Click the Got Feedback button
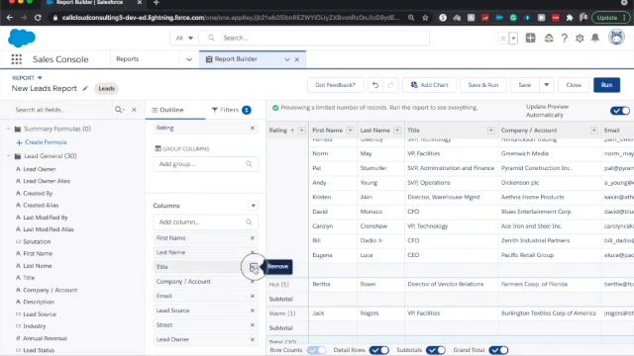The width and height of the screenshot is (634, 356). [x=335, y=85]
